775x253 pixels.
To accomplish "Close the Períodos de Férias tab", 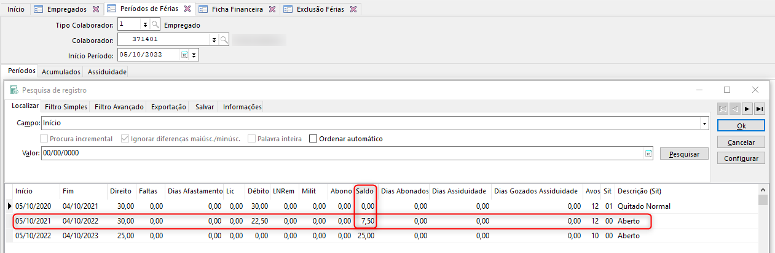I will 188,10.
